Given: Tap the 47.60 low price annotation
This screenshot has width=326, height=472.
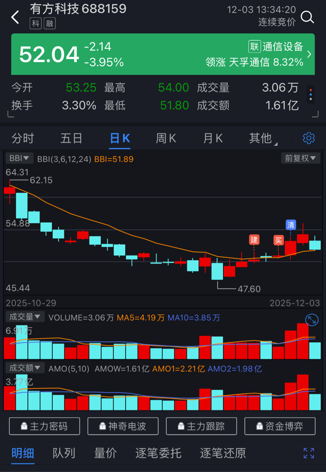Looking at the screenshot, I should click(x=249, y=289).
